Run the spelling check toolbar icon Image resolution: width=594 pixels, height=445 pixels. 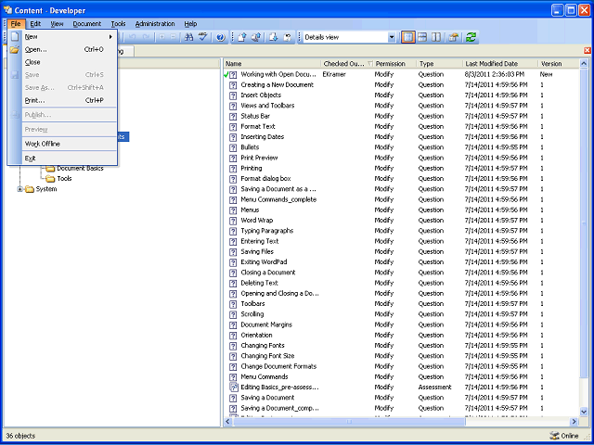pyautogui.click(x=203, y=37)
